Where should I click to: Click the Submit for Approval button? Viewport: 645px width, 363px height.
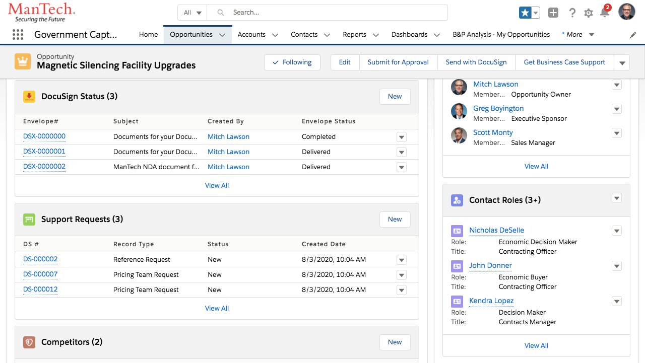coord(398,62)
